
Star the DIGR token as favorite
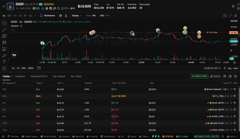[4, 6]
